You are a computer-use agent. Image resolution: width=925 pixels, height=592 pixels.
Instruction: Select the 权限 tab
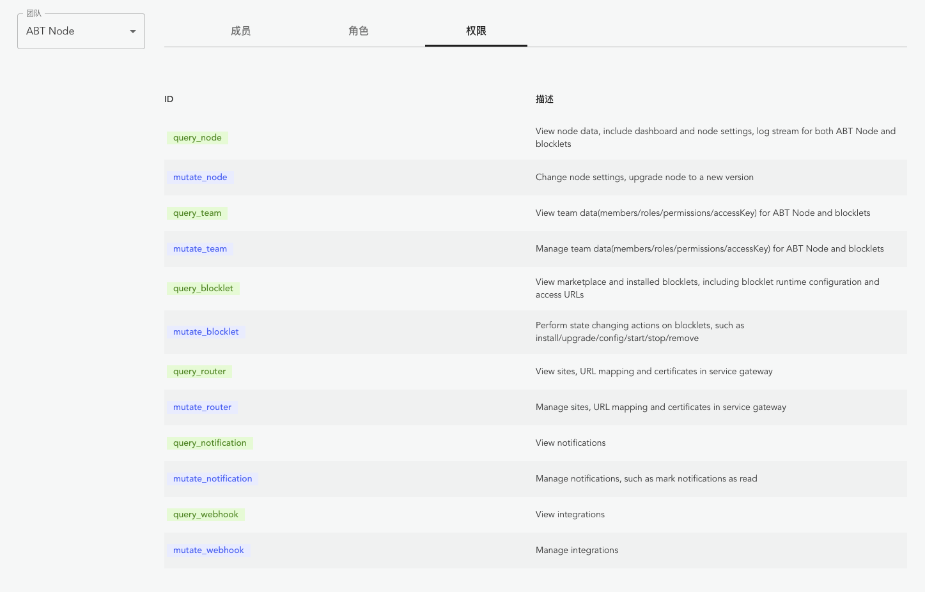click(x=476, y=31)
